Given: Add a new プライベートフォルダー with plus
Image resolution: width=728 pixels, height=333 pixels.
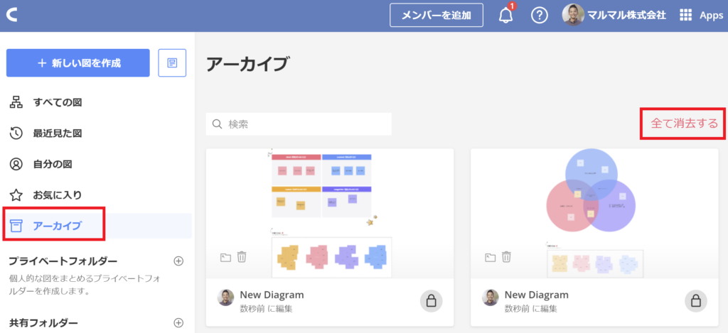Looking at the screenshot, I should [178, 261].
